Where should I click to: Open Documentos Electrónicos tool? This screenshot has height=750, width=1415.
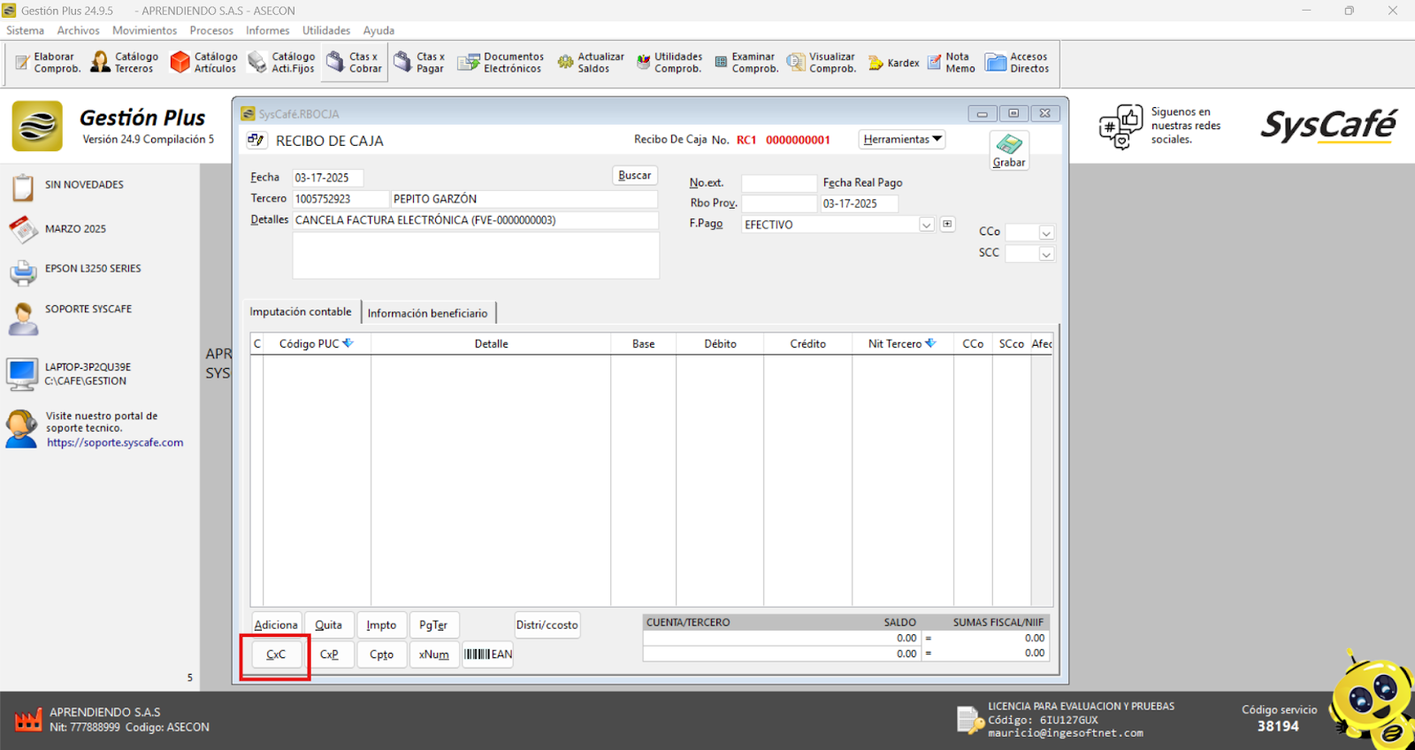(x=501, y=63)
